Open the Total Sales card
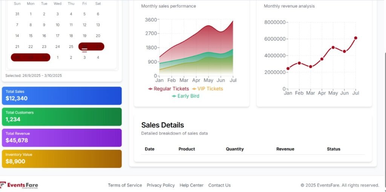Viewport: 386px width, 192px height. click(62, 96)
